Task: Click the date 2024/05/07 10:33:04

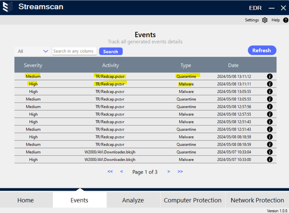Action: click(x=234, y=152)
